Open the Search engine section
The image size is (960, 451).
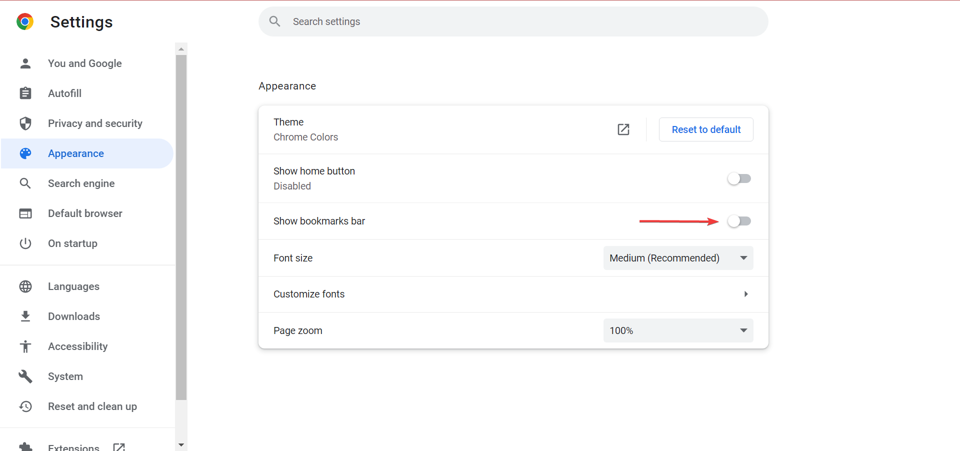point(81,183)
